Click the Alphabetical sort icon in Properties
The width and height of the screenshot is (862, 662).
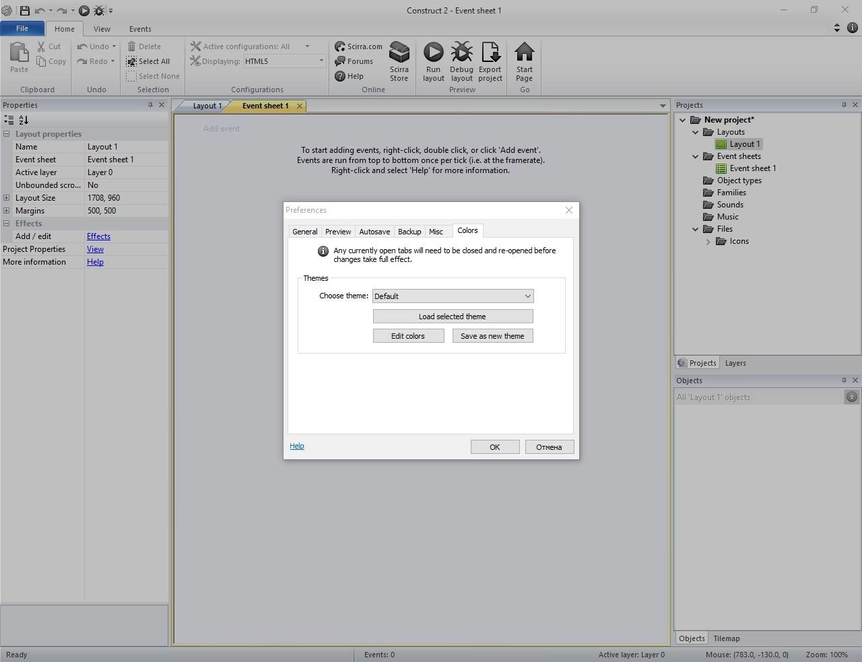(x=24, y=120)
